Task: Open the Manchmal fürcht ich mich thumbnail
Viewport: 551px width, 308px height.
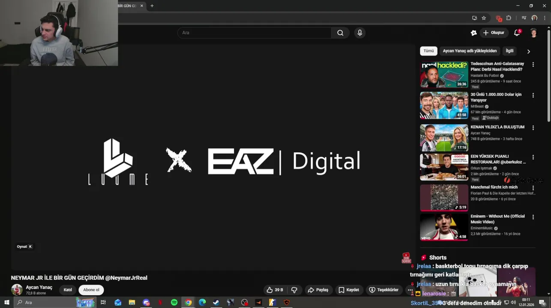Action: click(x=444, y=198)
